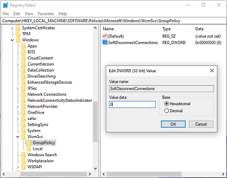Screen dimensions: 227x178
Task: Expand the WSDAPI key
Action: [18, 167]
